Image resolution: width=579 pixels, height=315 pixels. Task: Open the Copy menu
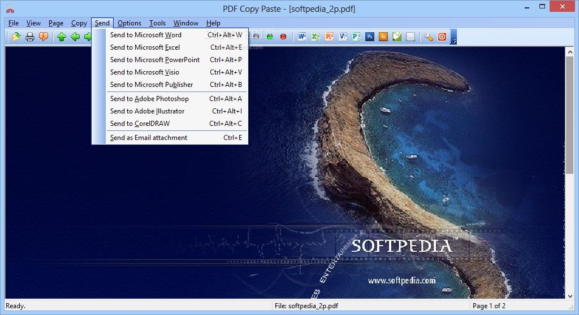click(x=79, y=23)
